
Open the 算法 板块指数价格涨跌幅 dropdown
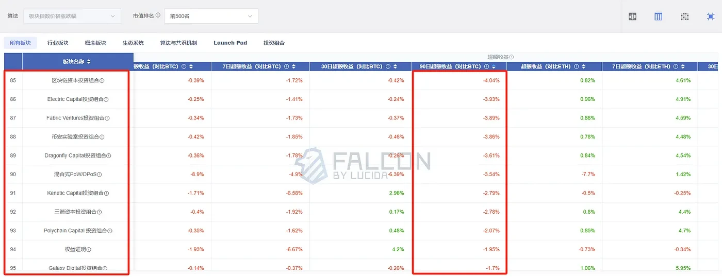click(72, 16)
